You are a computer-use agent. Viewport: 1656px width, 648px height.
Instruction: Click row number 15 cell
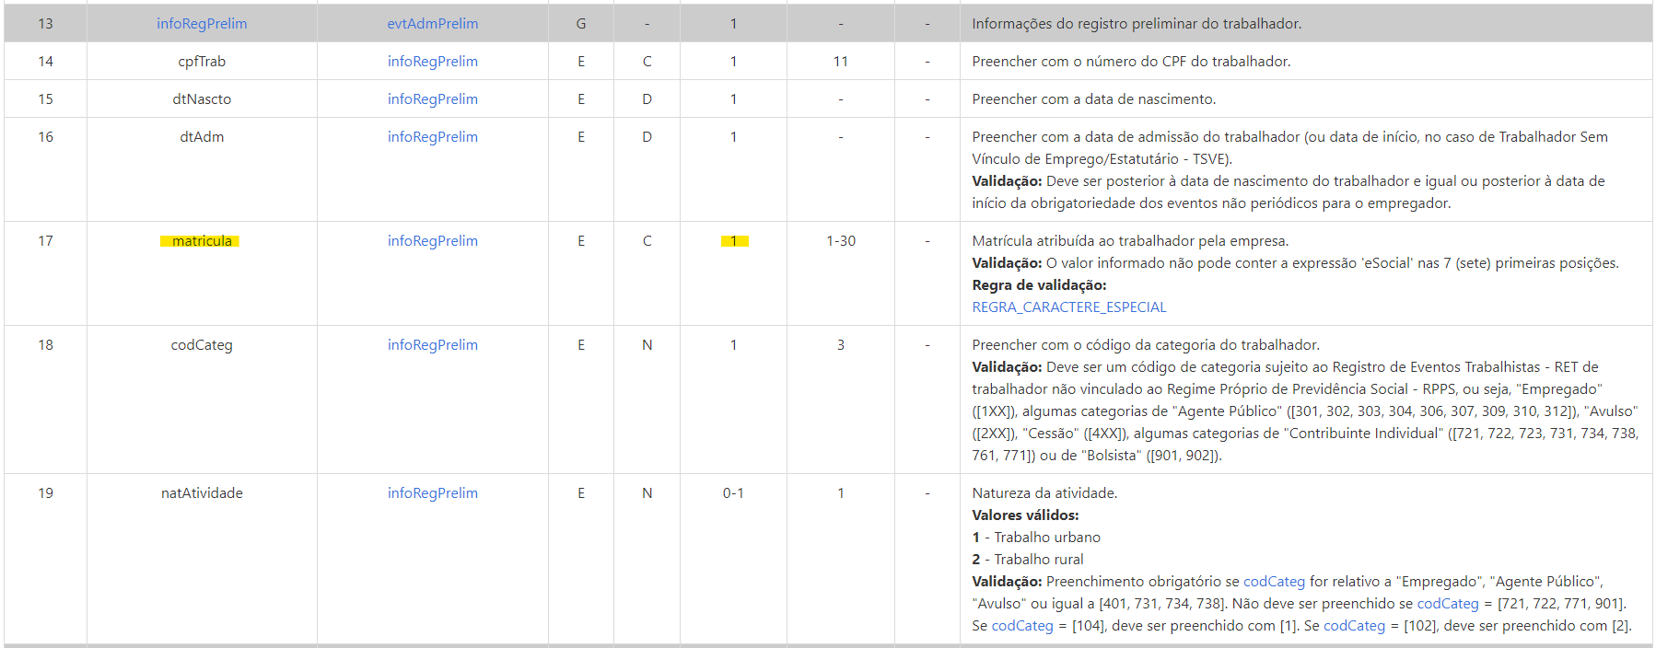[x=45, y=99]
